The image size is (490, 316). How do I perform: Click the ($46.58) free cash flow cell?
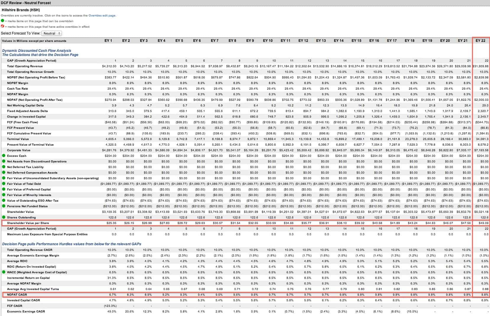tap(110, 122)
